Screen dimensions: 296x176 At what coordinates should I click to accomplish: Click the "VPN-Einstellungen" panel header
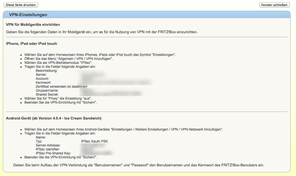click(28, 15)
